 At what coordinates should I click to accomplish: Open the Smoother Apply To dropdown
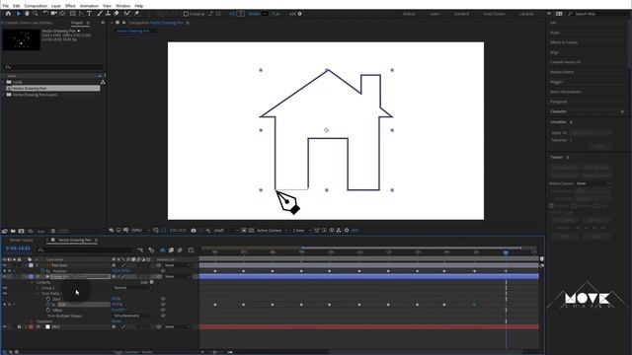(x=592, y=132)
